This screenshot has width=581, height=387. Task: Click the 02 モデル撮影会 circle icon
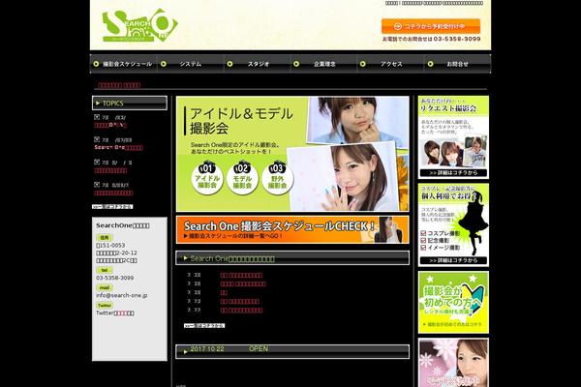point(242,177)
